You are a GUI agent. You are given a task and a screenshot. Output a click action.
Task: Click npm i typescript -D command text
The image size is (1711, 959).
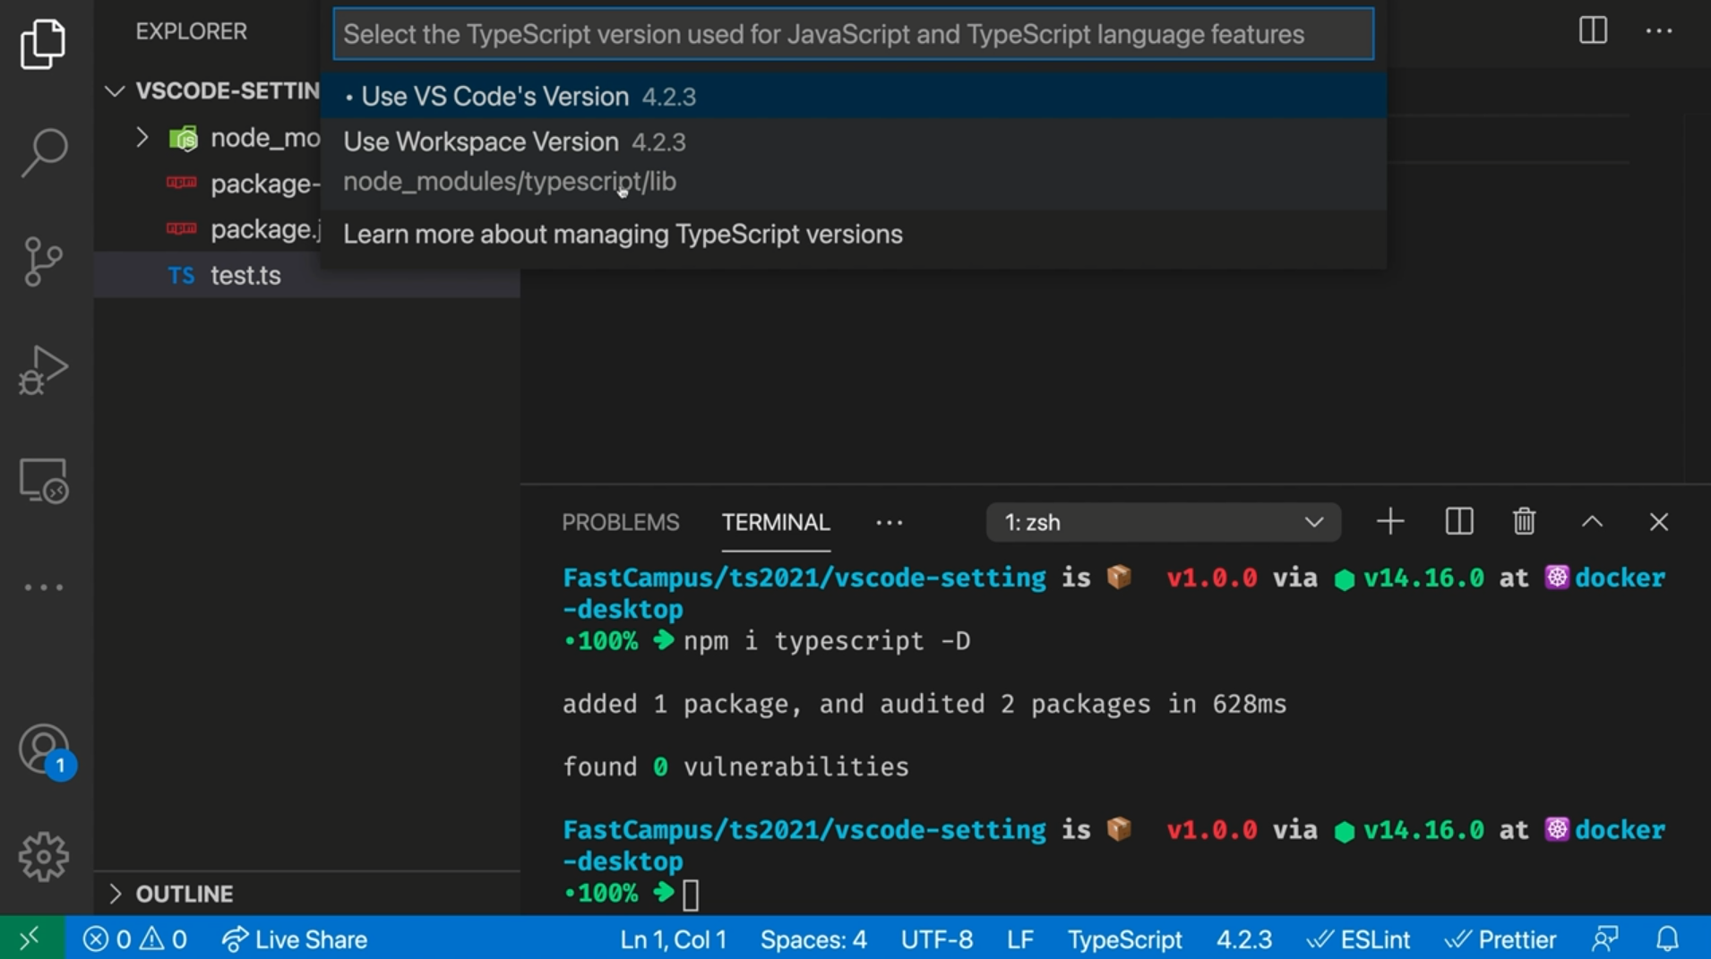pos(827,641)
